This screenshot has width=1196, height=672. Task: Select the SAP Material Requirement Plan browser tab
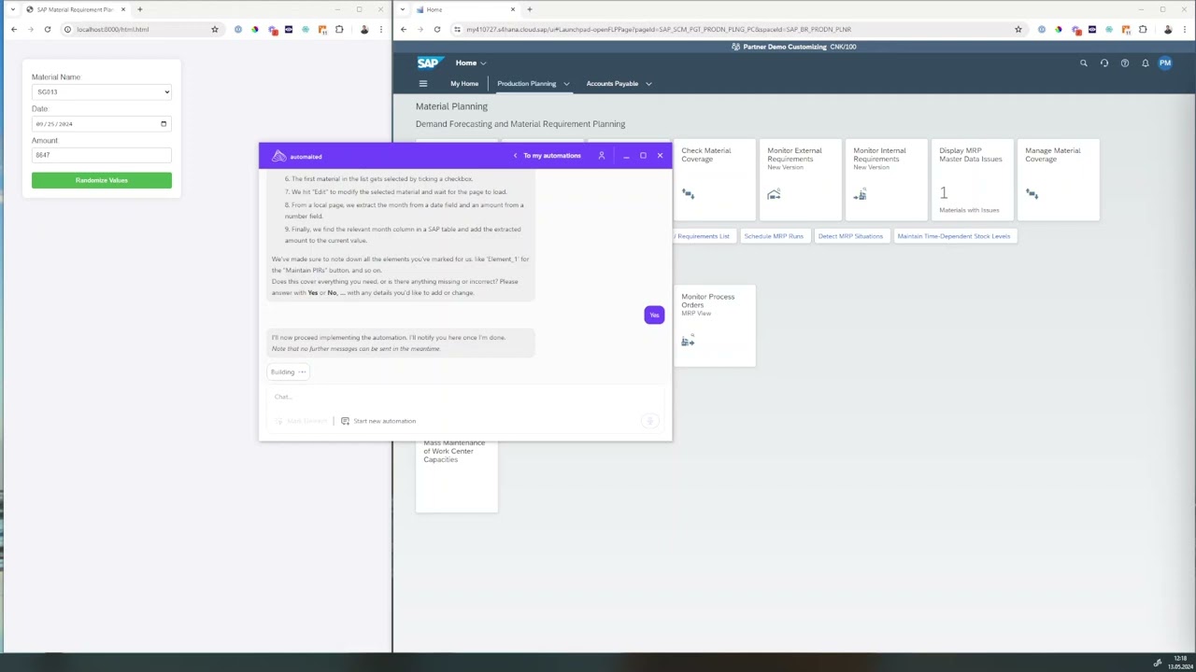point(75,9)
